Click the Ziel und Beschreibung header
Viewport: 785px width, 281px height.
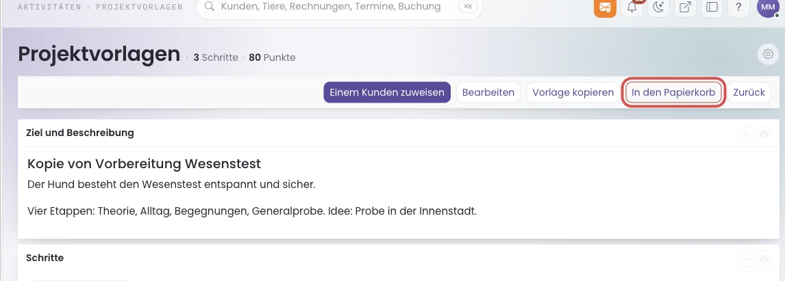point(80,133)
